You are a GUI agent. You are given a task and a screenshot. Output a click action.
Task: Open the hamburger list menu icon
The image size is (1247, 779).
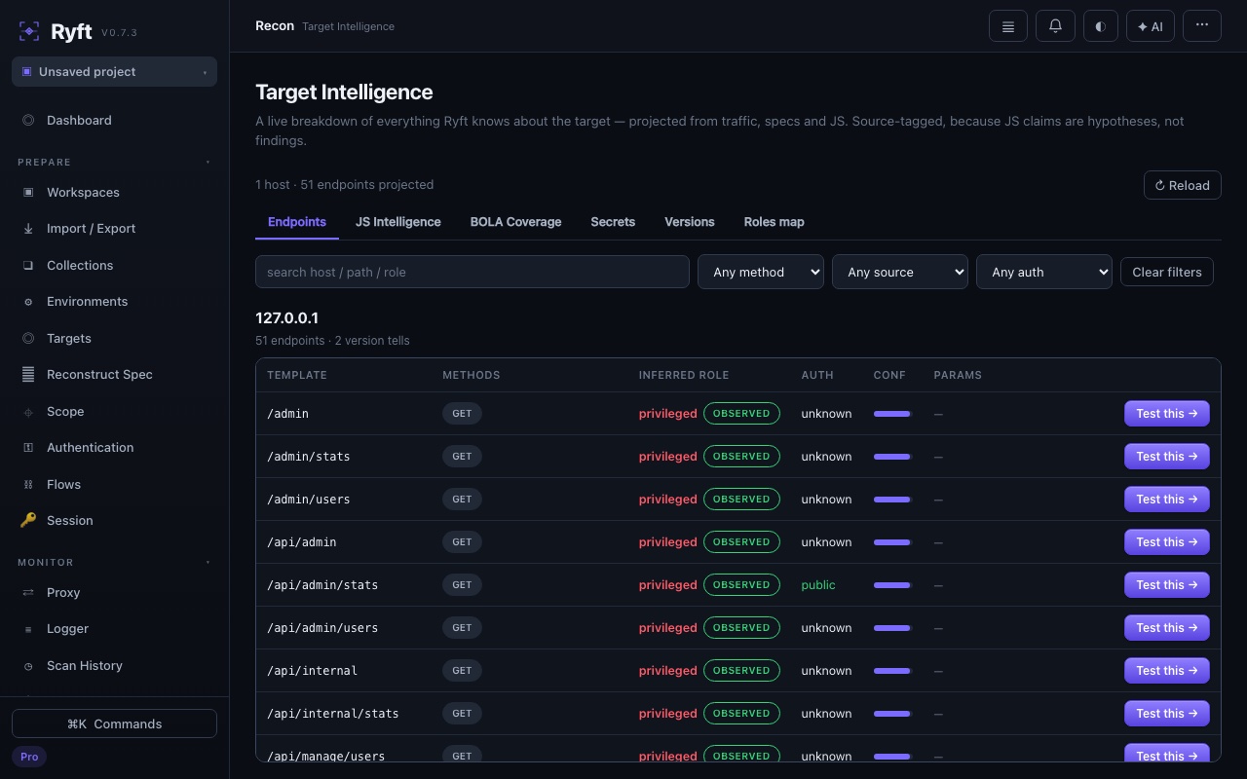coord(1008,26)
